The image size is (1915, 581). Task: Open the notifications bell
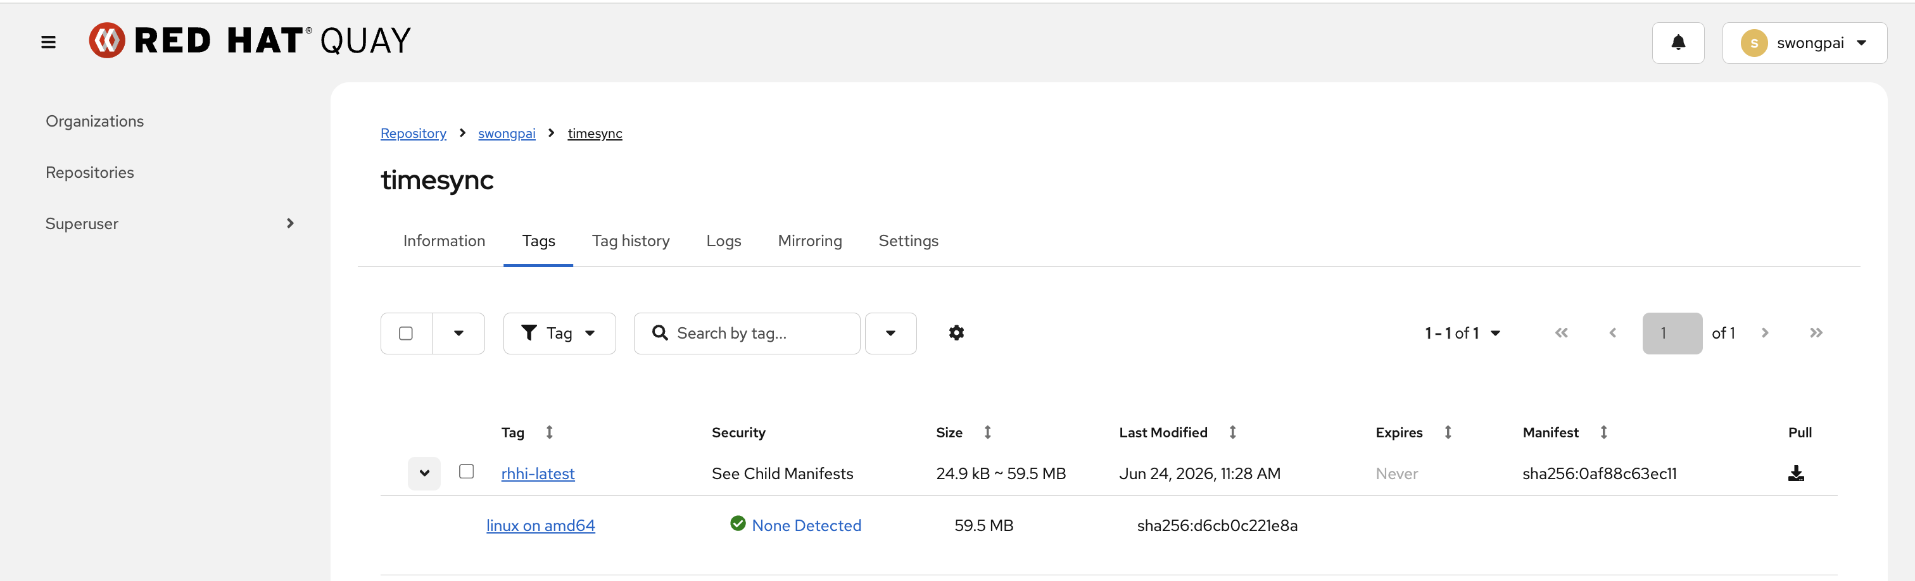coord(1678,42)
